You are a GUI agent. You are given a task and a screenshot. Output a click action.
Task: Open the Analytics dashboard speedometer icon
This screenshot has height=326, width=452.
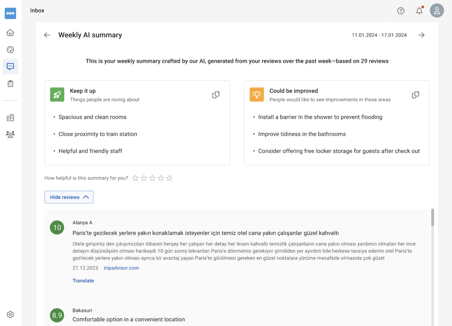click(x=10, y=50)
